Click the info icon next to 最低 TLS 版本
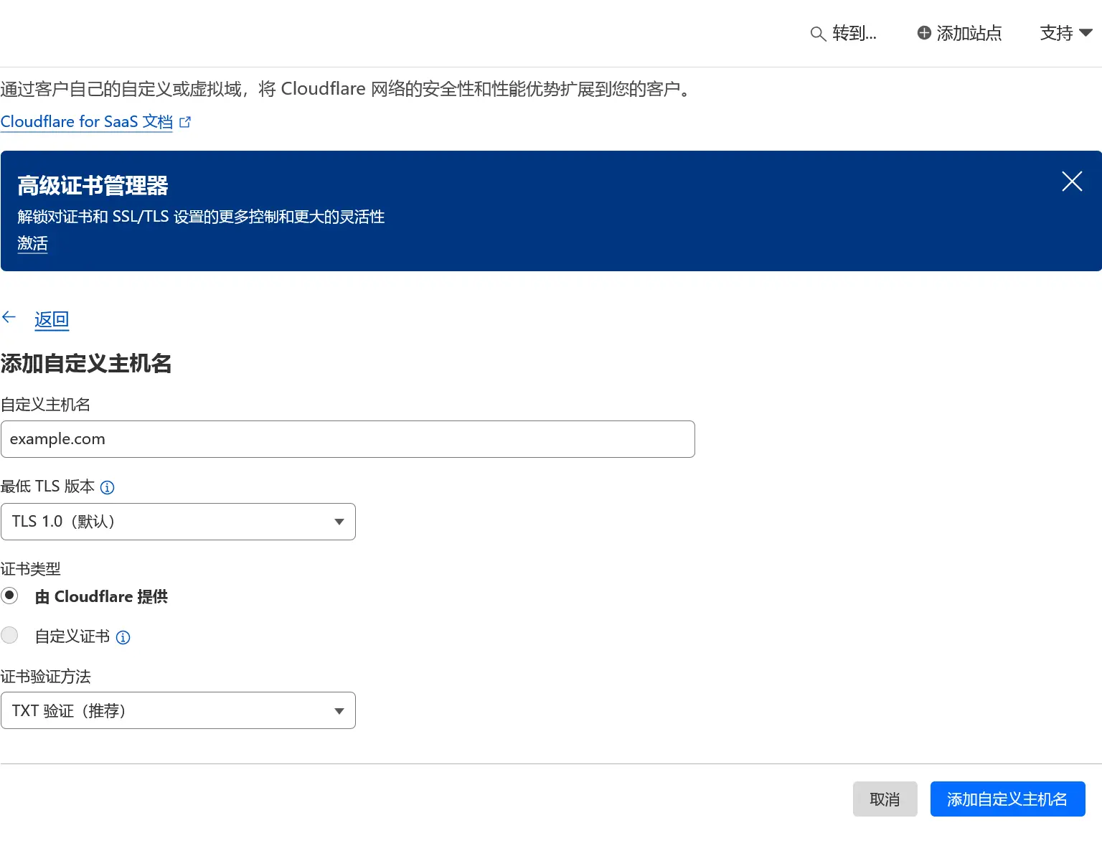This screenshot has width=1102, height=851. click(107, 487)
